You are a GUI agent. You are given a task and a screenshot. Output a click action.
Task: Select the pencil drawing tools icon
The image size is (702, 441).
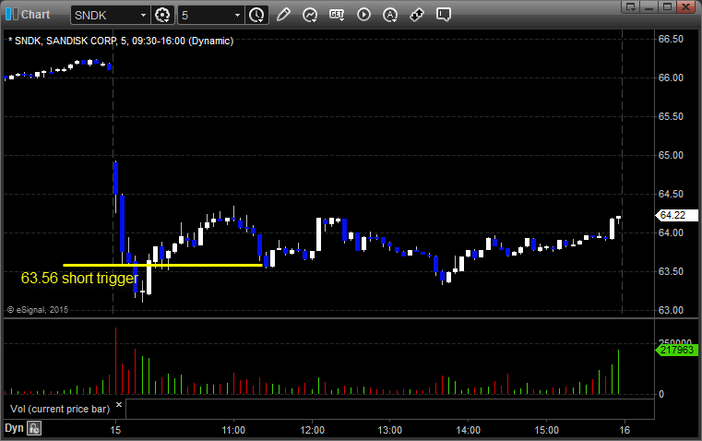click(x=283, y=15)
